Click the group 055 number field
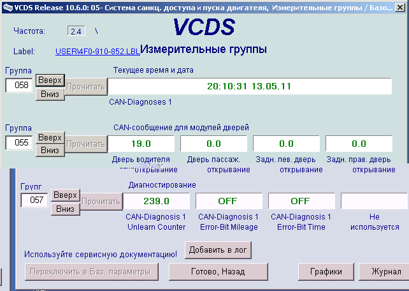This screenshot has width=409, height=291. pos(18,142)
